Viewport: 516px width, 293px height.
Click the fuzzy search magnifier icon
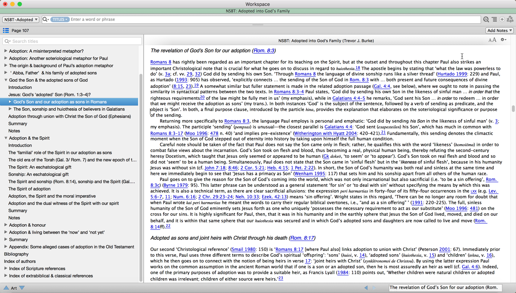[486, 20]
